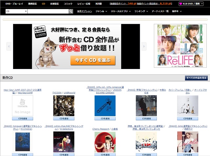Click the Cherry Passport album cover
This screenshot has width=210, height=156.
coord(105,142)
